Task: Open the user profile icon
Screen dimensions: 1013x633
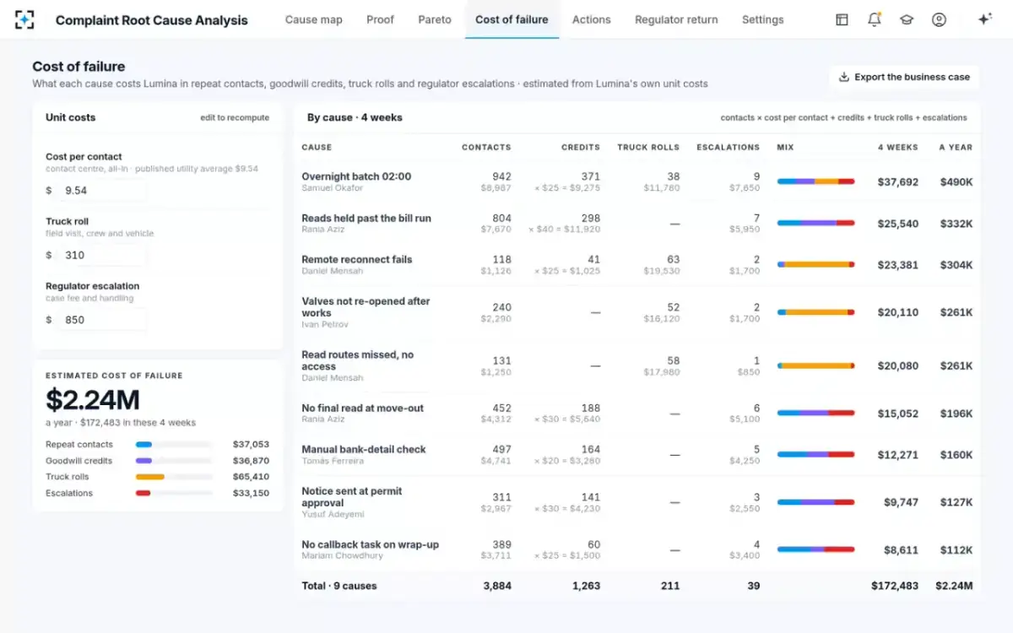Action: click(x=939, y=19)
